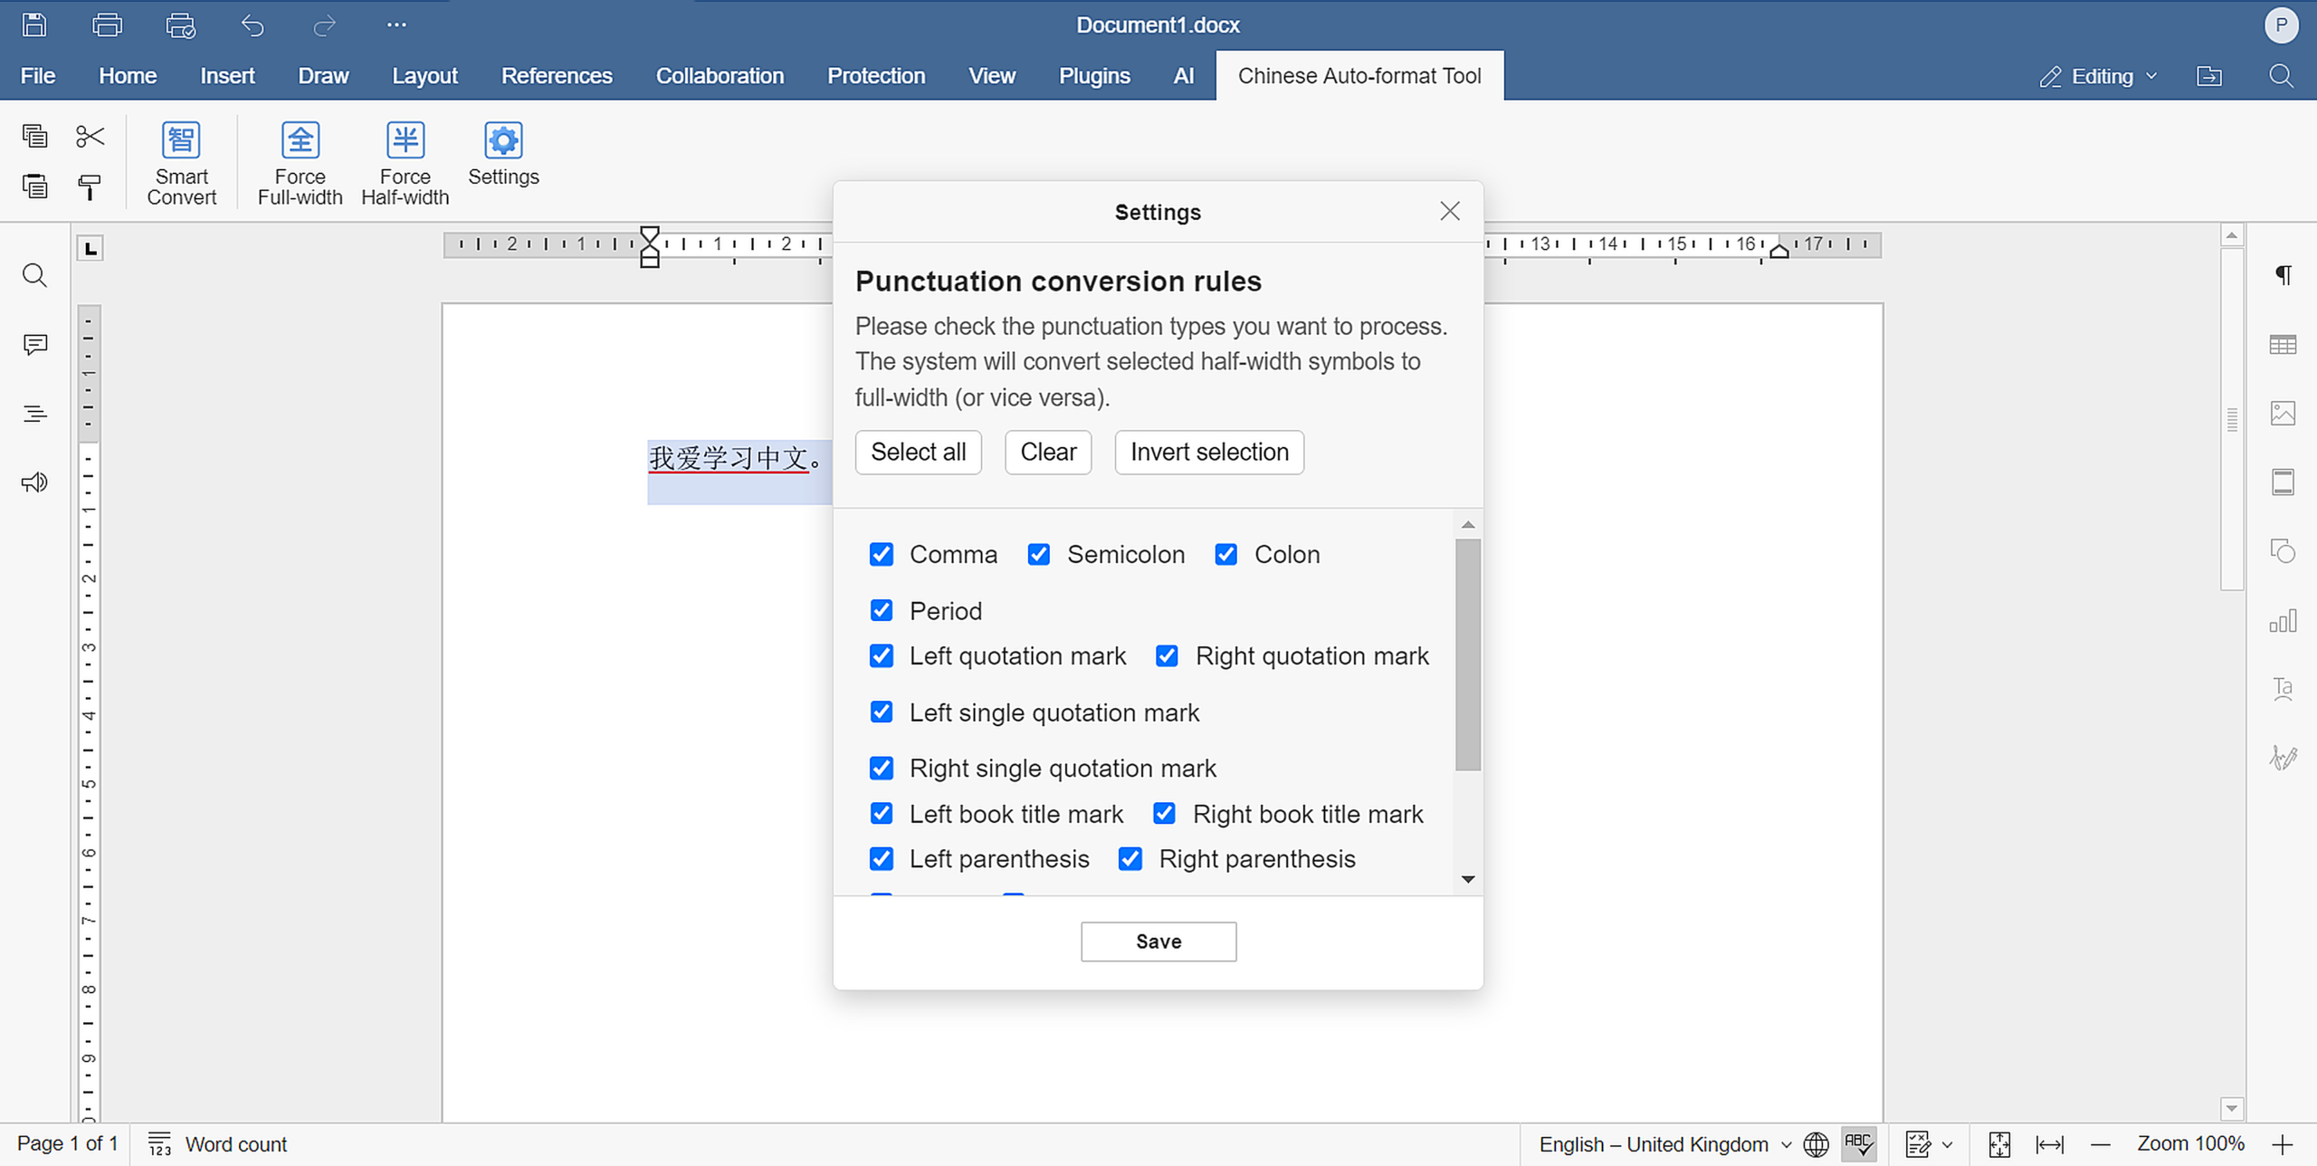Click the Copy icon
Screen dimensions: 2317x1166
(34, 136)
